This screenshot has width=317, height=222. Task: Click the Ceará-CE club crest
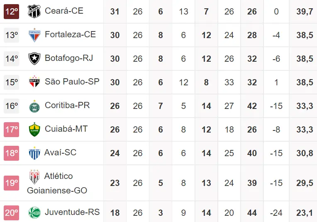click(34, 11)
